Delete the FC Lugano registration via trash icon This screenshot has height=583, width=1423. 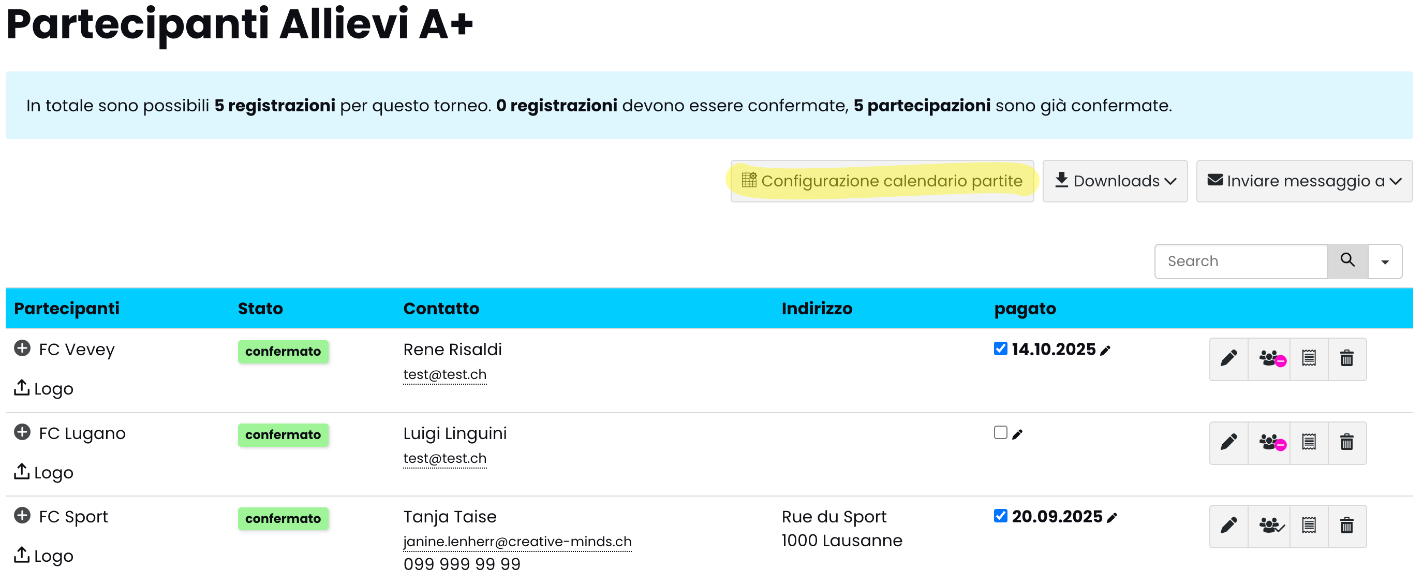click(1346, 442)
